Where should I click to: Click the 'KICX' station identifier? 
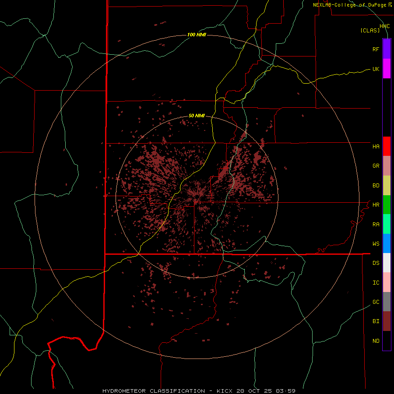coord(225,391)
